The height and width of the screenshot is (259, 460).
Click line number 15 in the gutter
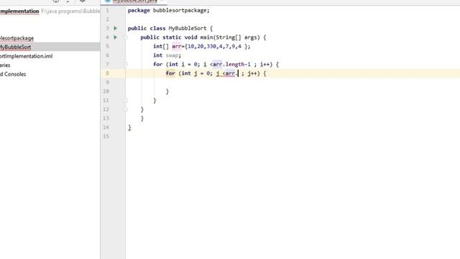(106, 136)
